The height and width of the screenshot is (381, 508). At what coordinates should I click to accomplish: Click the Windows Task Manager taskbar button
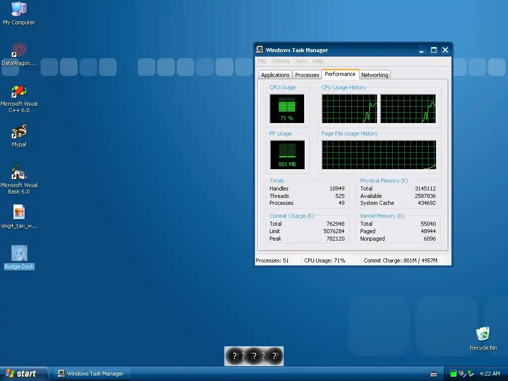point(93,374)
